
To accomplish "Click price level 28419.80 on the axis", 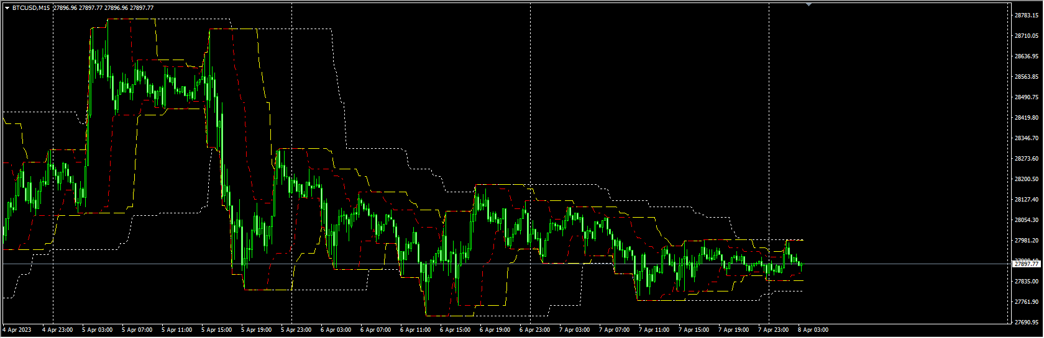I will coord(1026,118).
